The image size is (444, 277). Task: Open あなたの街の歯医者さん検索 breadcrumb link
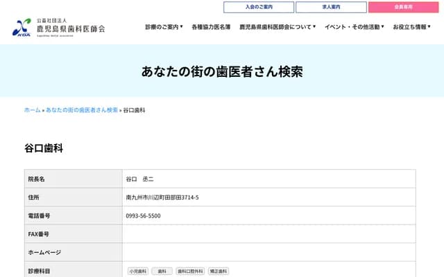[82, 110]
